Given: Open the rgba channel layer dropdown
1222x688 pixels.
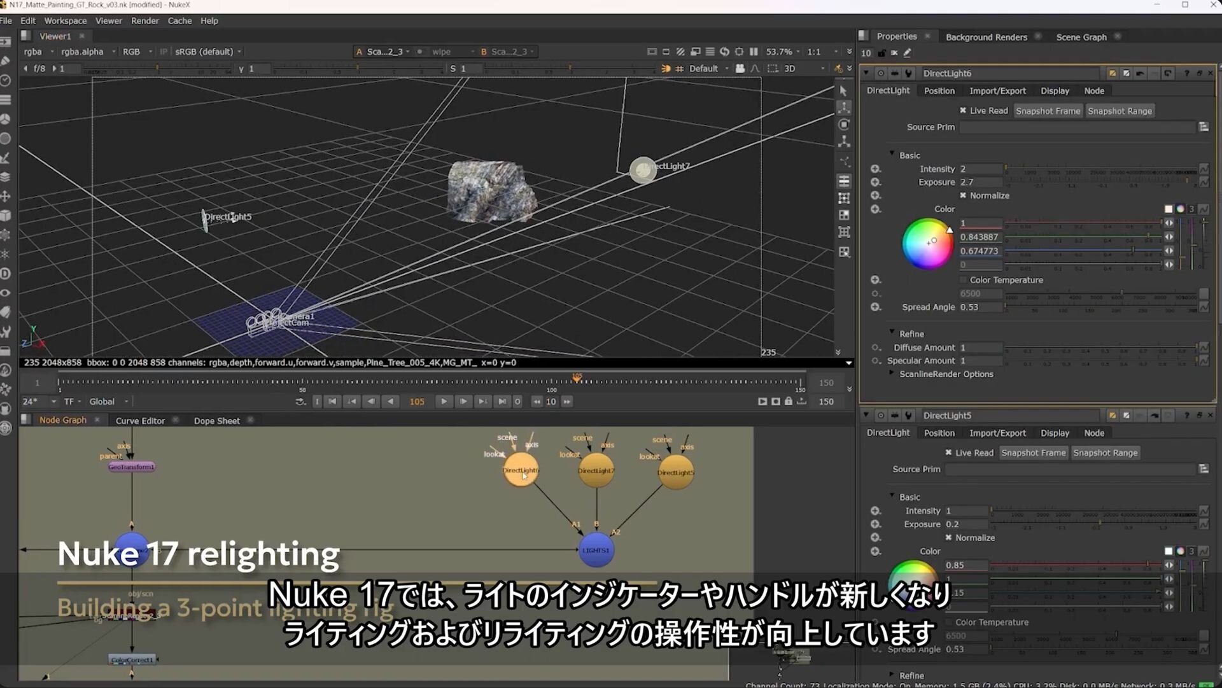Looking at the screenshot, I should 38,52.
